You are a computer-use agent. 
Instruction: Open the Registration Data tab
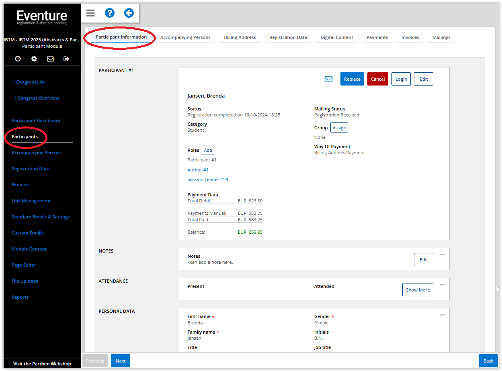[x=288, y=37]
